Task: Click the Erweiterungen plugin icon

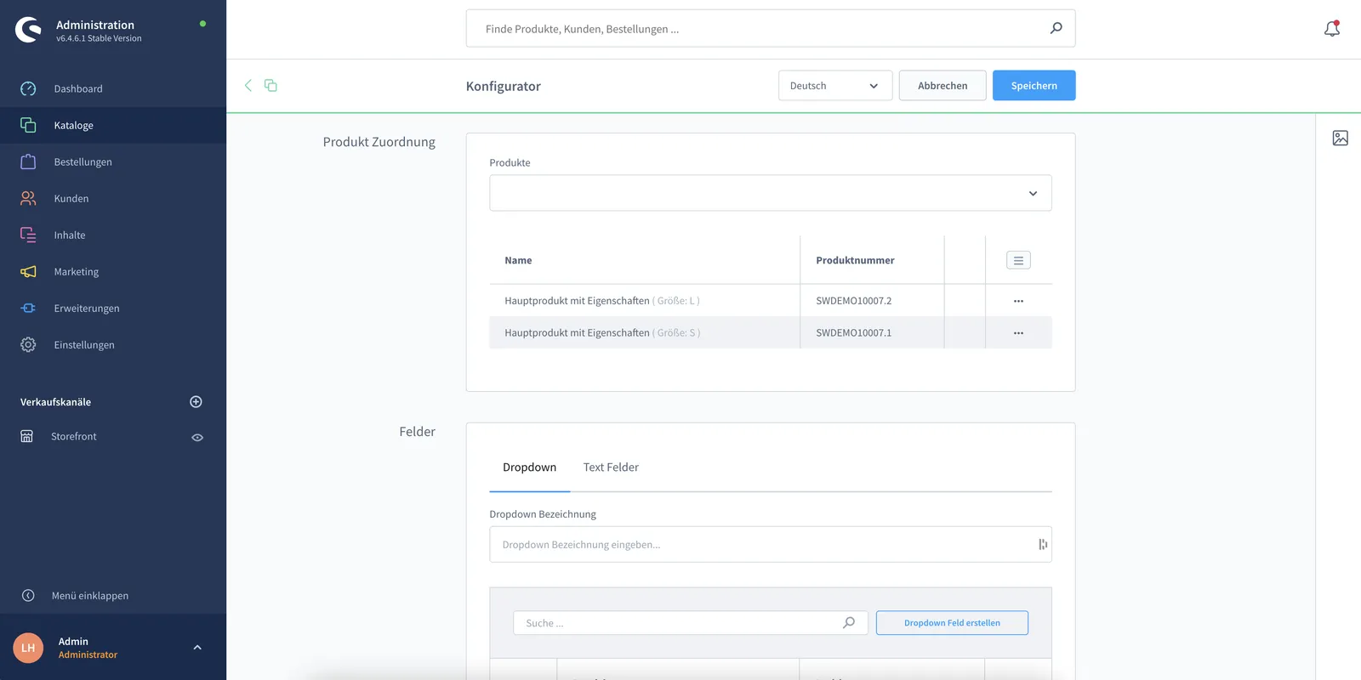Action: pyautogui.click(x=28, y=308)
